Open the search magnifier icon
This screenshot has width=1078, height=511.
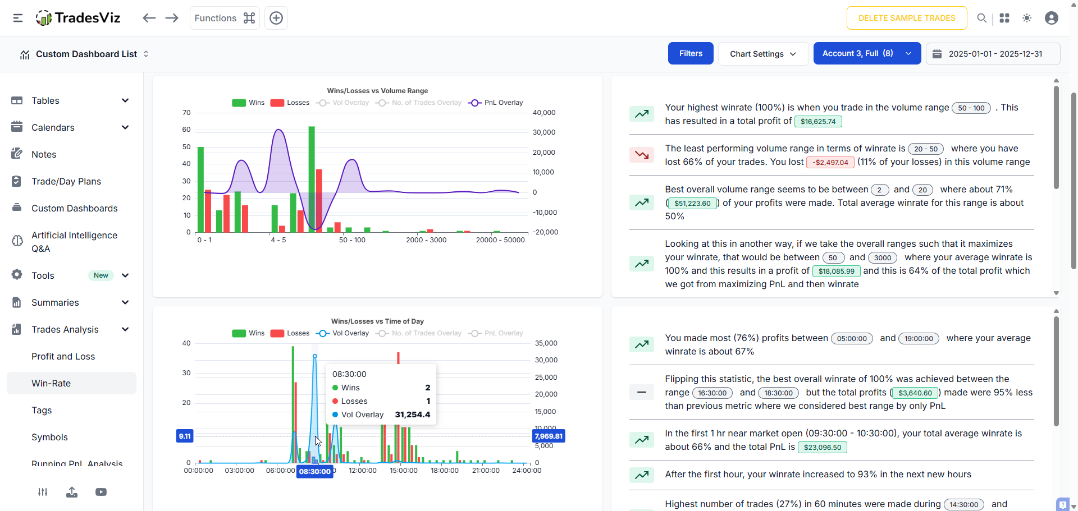981,18
